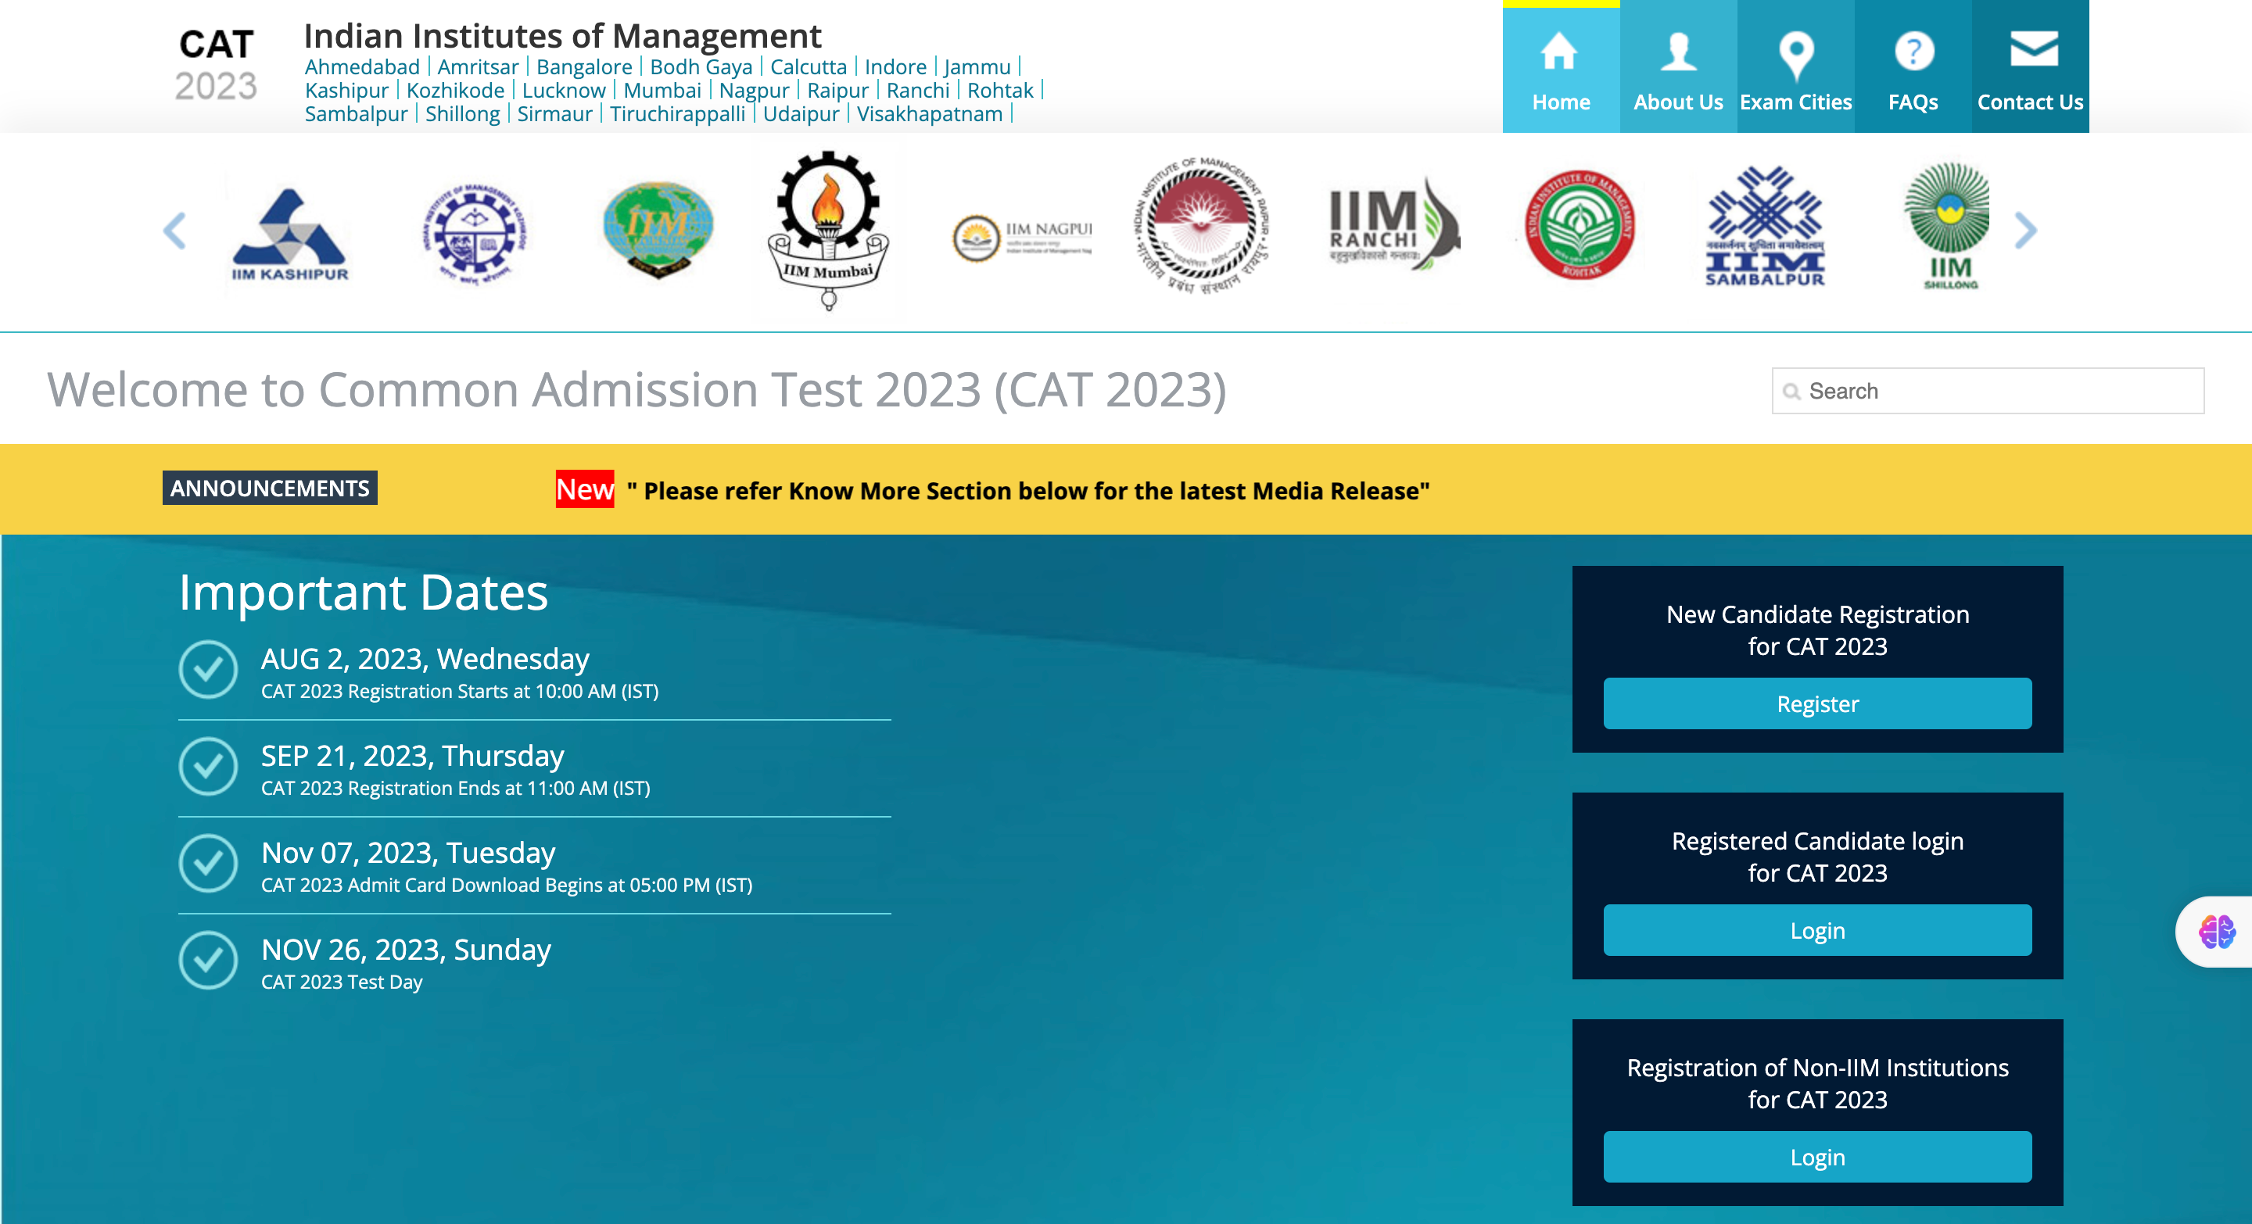Open the Kozhikode institute link
2252x1224 pixels.
pyautogui.click(x=454, y=91)
